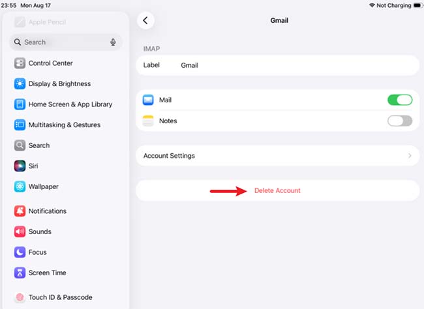
Task: Tap the Gmail page title
Action: point(279,20)
